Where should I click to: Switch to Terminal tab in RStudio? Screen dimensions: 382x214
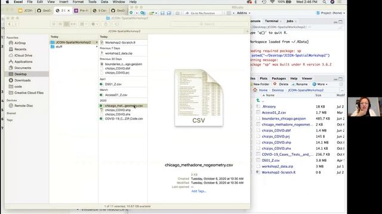(x=272, y=21)
